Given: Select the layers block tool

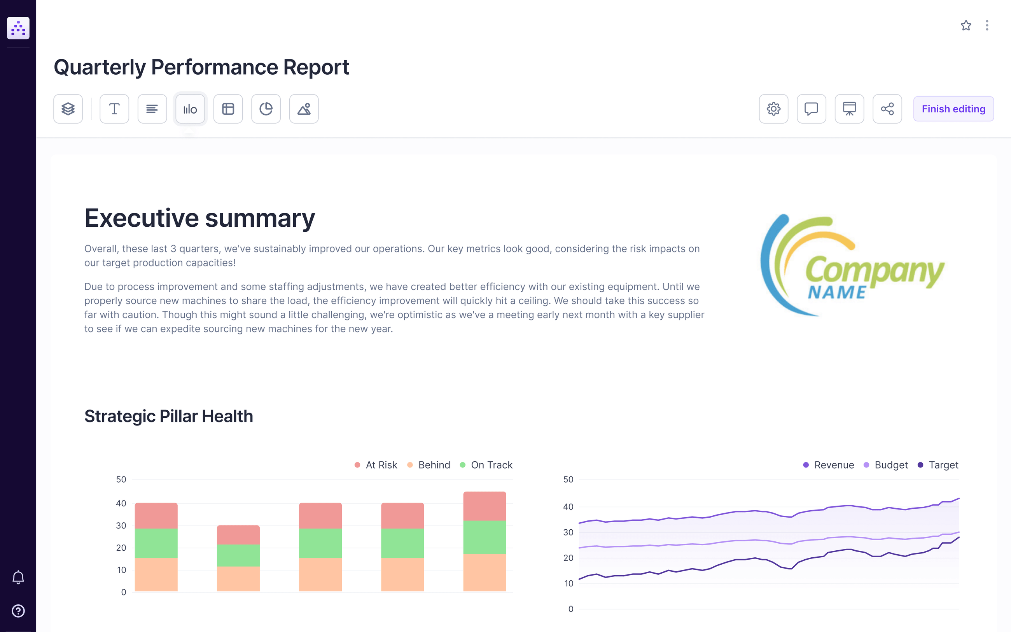Looking at the screenshot, I should (68, 109).
